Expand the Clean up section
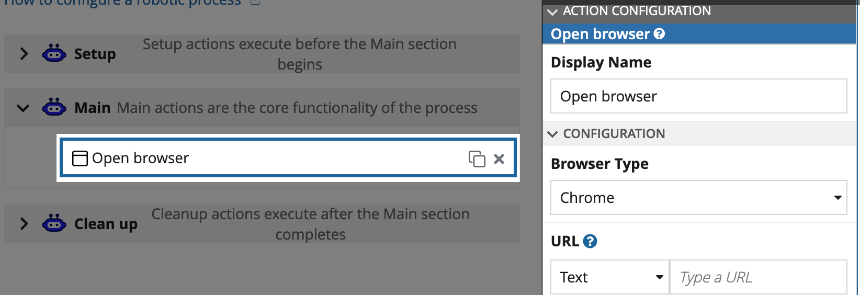The image size is (860, 295). pos(24,224)
